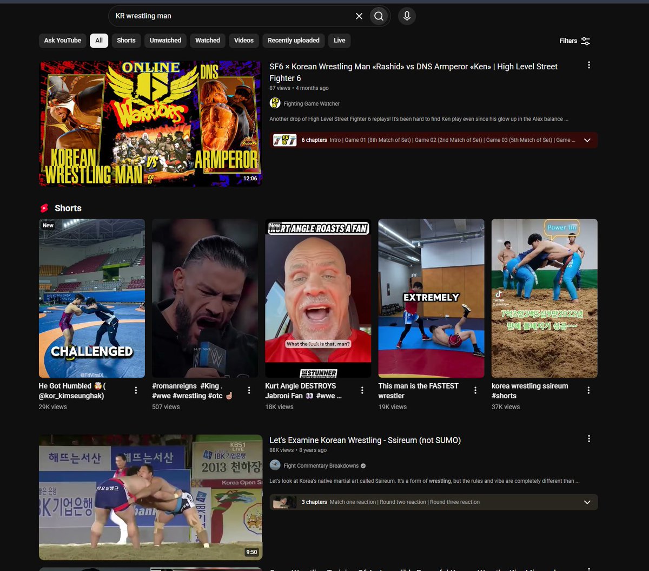Click the '87 views • 4 months ago' text
This screenshot has height=571, width=649.
pyautogui.click(x=299, y=88)
